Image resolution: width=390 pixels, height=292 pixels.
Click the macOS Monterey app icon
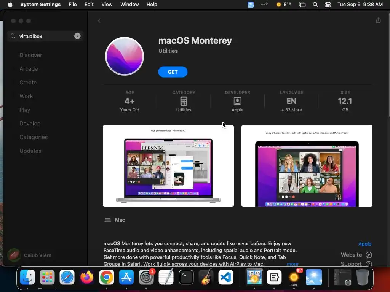tap(125, 56)
